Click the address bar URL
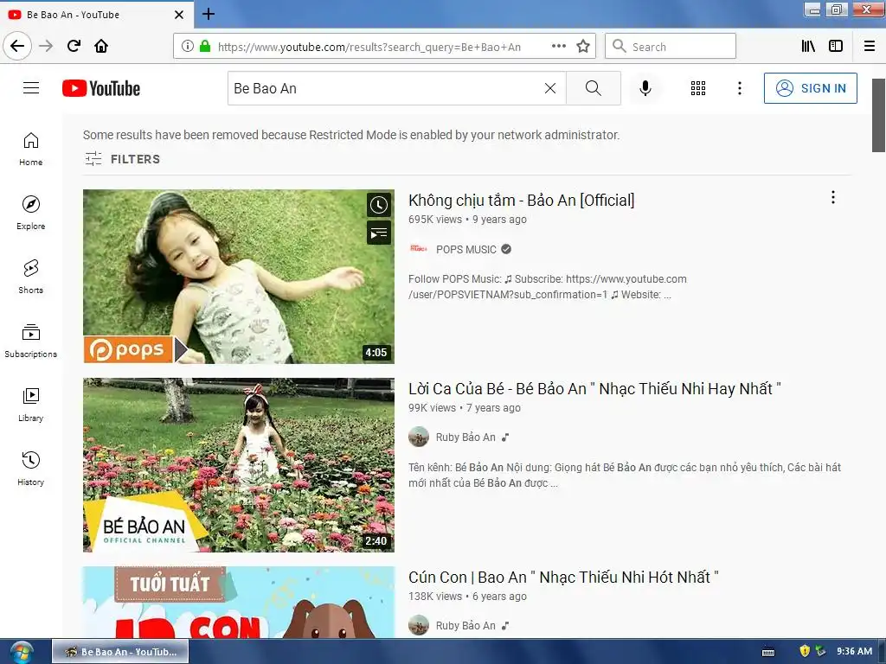This screenshot has width=886, height=664. [369, 47]
